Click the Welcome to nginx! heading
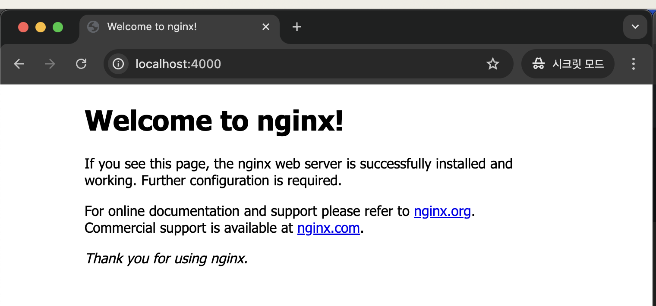Image resolution: width=656 pixels, height=306 pixels. [x=214, y=121]
